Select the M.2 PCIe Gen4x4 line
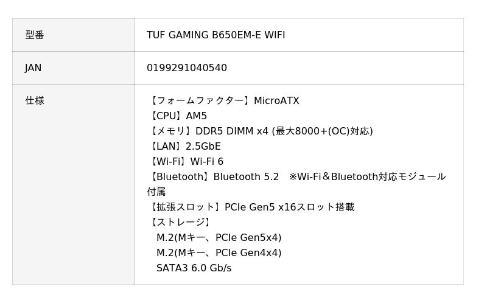Viewport: 487px width, 303px height. click(x=219, y=253)
